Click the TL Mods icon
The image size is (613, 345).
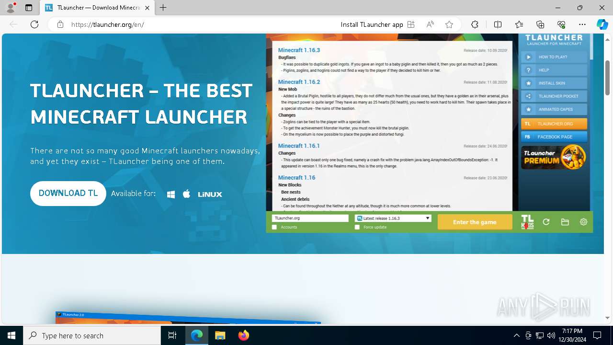coord(527,222)
